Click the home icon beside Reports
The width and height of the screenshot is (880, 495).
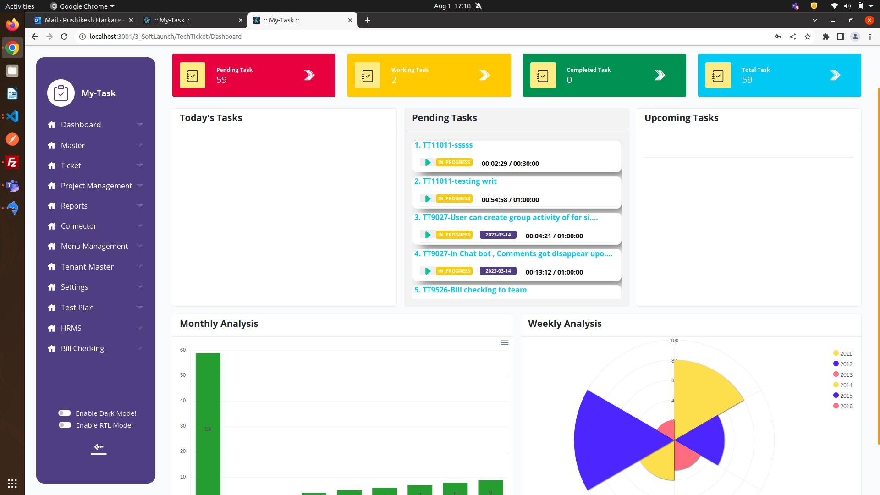point(52,206)
